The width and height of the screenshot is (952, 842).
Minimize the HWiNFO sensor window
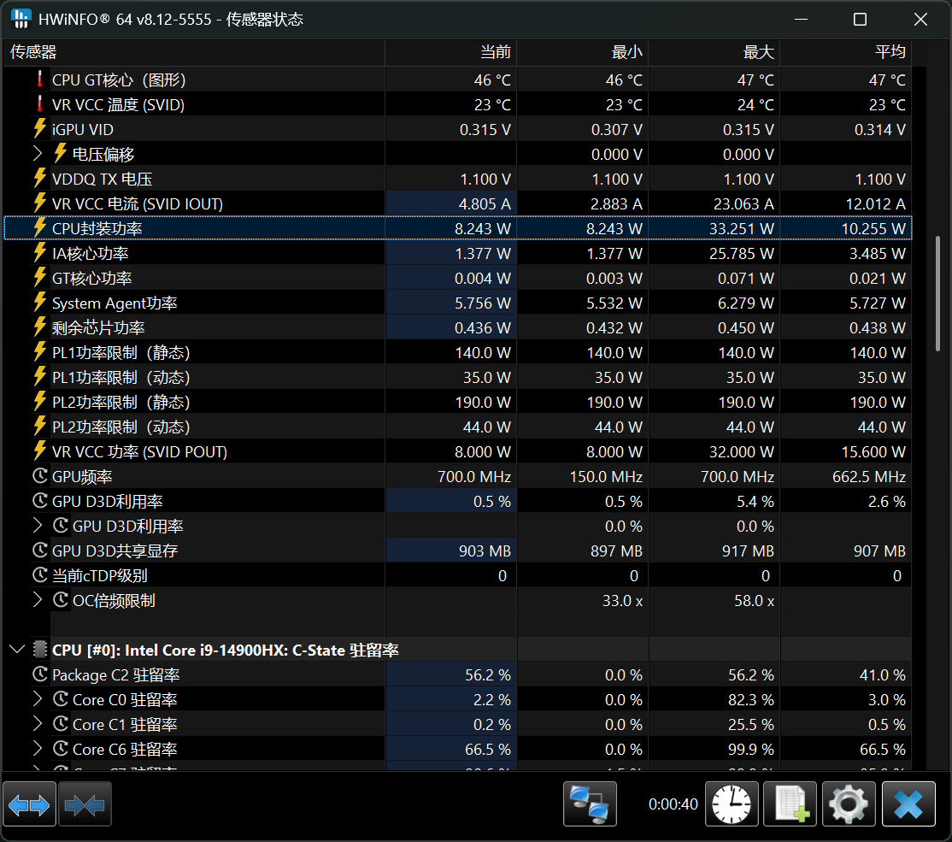point(801,20)
